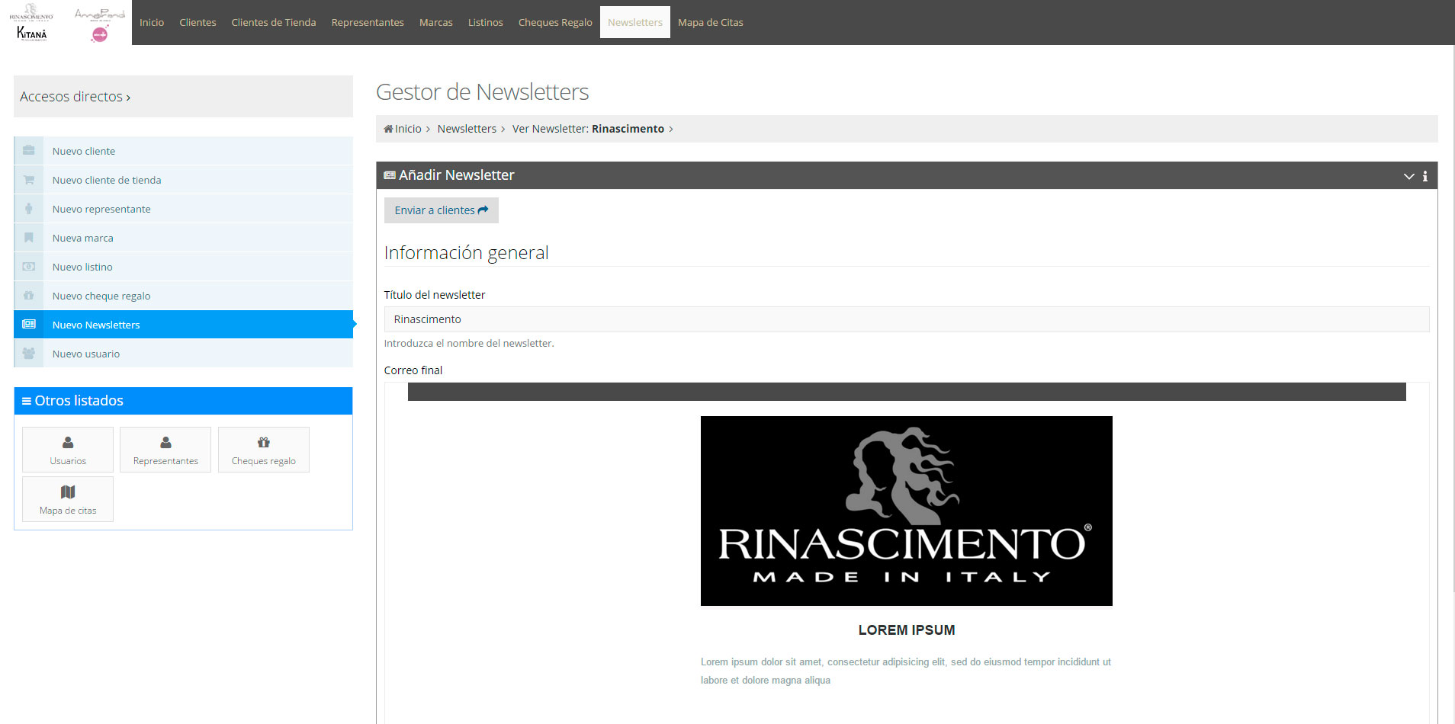Go to the Mapa de Citas menu item
Screen dimensions: 1455x724
710,23
